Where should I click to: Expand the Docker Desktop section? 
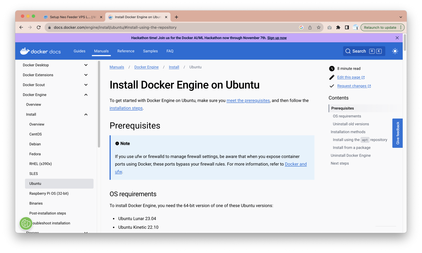coord(86,65)
